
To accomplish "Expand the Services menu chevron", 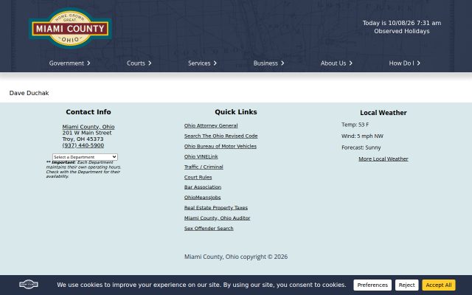I will tap(215, 63).
